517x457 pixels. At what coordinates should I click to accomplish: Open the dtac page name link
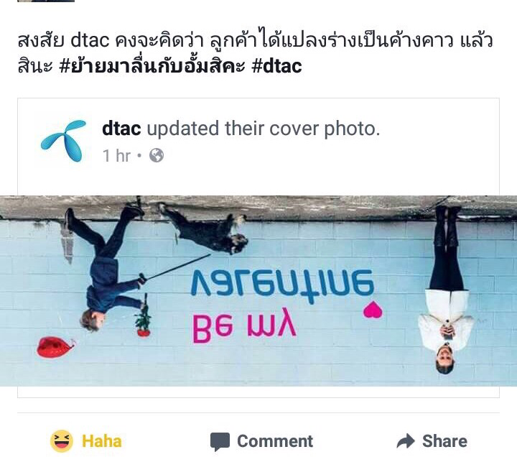(121, 129)
